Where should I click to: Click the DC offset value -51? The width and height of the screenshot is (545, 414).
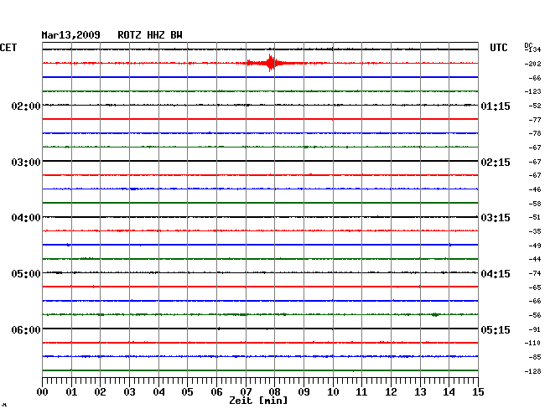click(535, 217)
